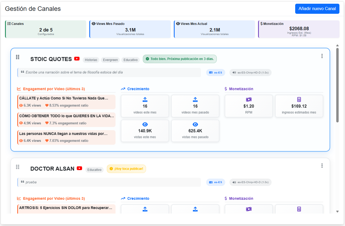Click the 7.03% engagement ratio text

pos(69,141)
